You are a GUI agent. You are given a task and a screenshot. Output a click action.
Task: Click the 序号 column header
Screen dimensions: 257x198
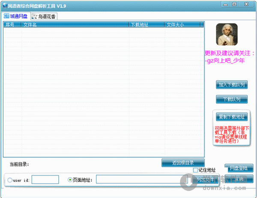tap(12, 25)
